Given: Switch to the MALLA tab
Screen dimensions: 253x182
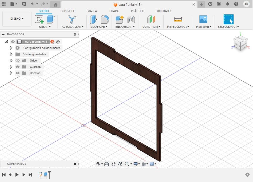Looking at the screenshot, I should click(92, 11).
